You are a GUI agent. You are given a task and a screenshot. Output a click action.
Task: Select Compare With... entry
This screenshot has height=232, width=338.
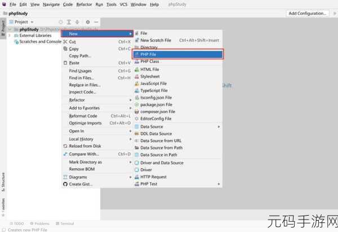(97, 154)
